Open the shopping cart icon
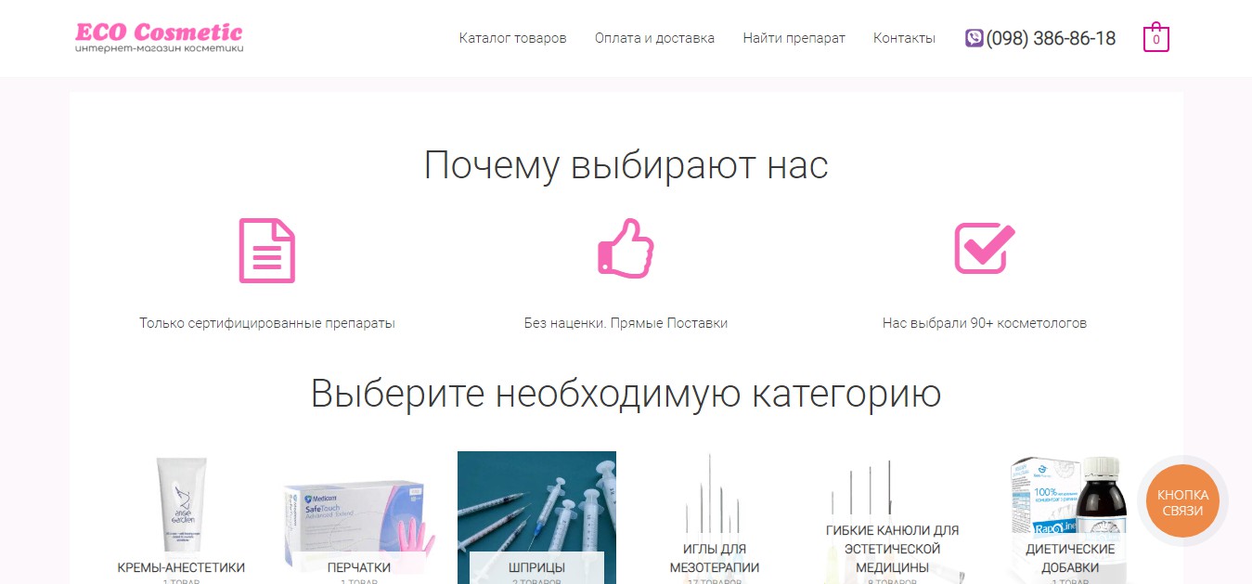The height and width of the screenshot is (584, 1252). tap(1155, 37)
